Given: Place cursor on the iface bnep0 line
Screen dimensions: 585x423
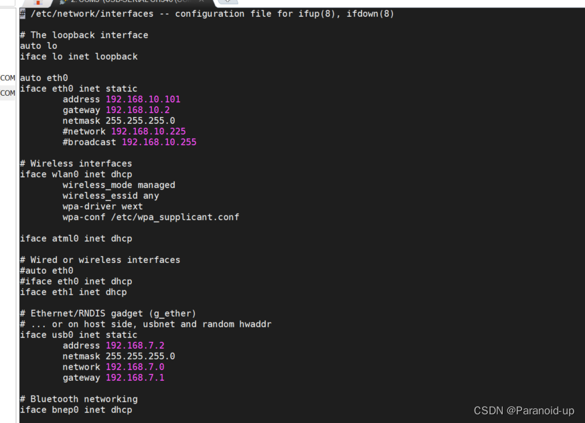Looking at the screenshot, I should coord(76,410).
